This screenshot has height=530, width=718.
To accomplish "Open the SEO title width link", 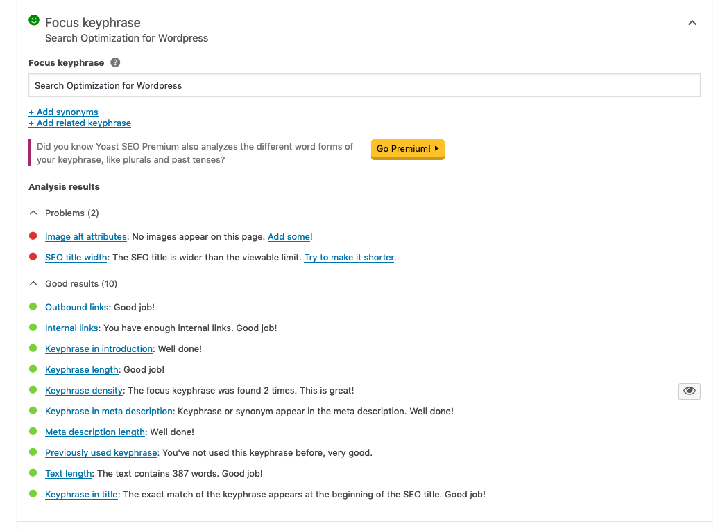I will [x=76, y=258].
